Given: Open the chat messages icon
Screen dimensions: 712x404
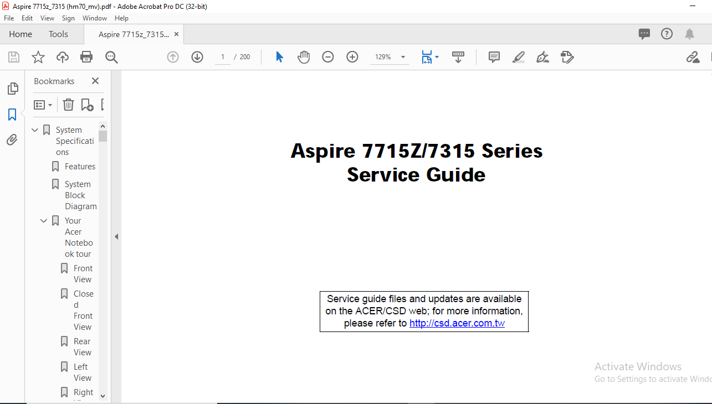Looking at the screenshot, I should 644,34.
